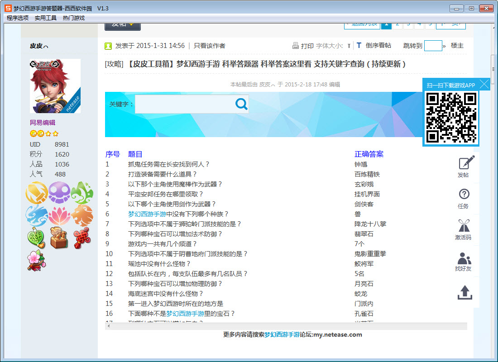498x362 pixels.
Task: Click the 返回列表 button
Action: pyautogui.click(x=362, y=25)
